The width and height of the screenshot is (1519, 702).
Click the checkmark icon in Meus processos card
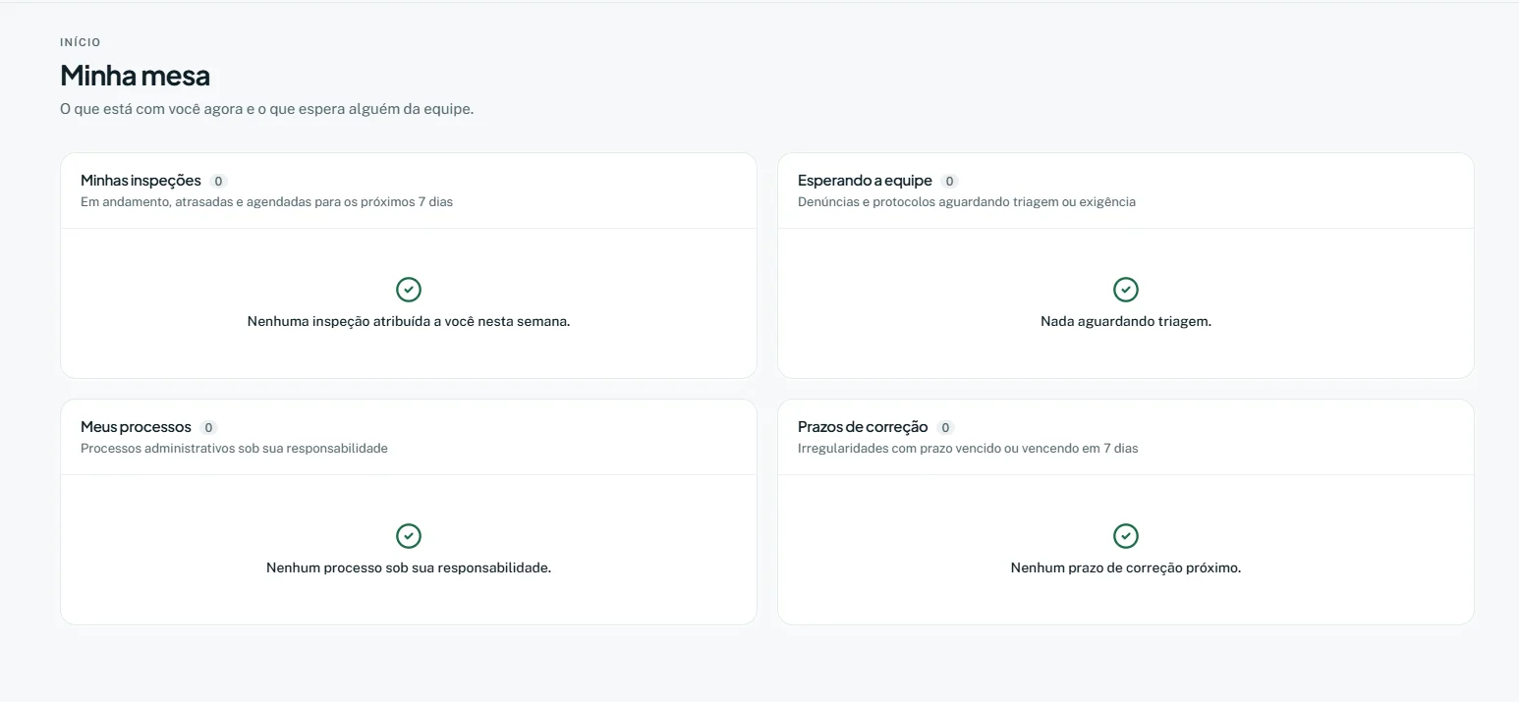409,536
